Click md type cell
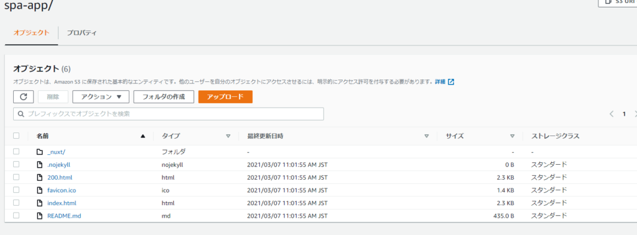The width and height of the screenshot is (637, 235). click(165, 216)
